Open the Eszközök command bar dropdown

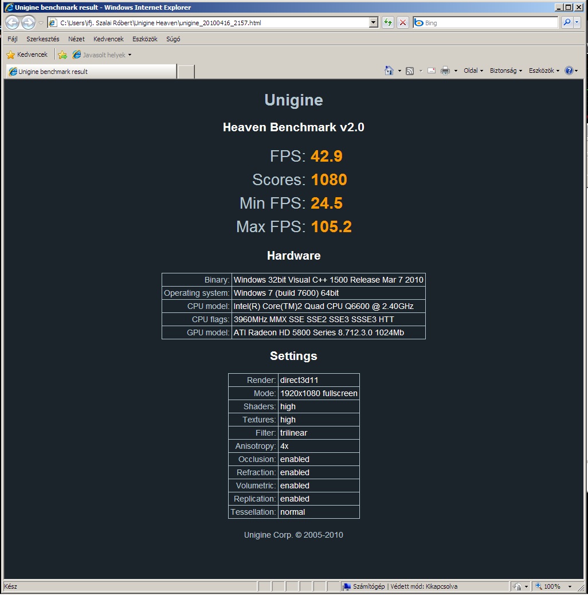[544, 71]
